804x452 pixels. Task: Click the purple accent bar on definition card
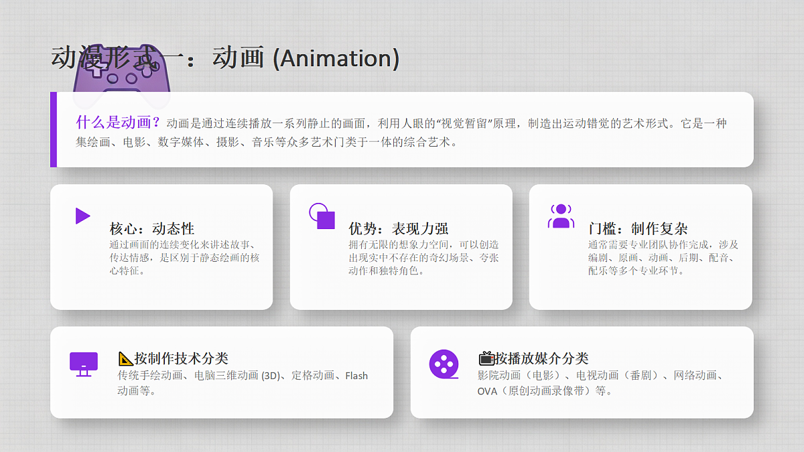coord(54,129)
